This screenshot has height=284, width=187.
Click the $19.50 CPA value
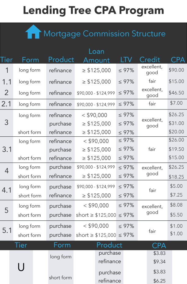(176, 149)
